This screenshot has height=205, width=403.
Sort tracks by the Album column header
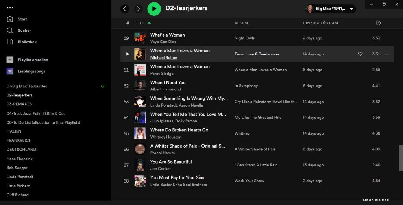tap(241, 23)
